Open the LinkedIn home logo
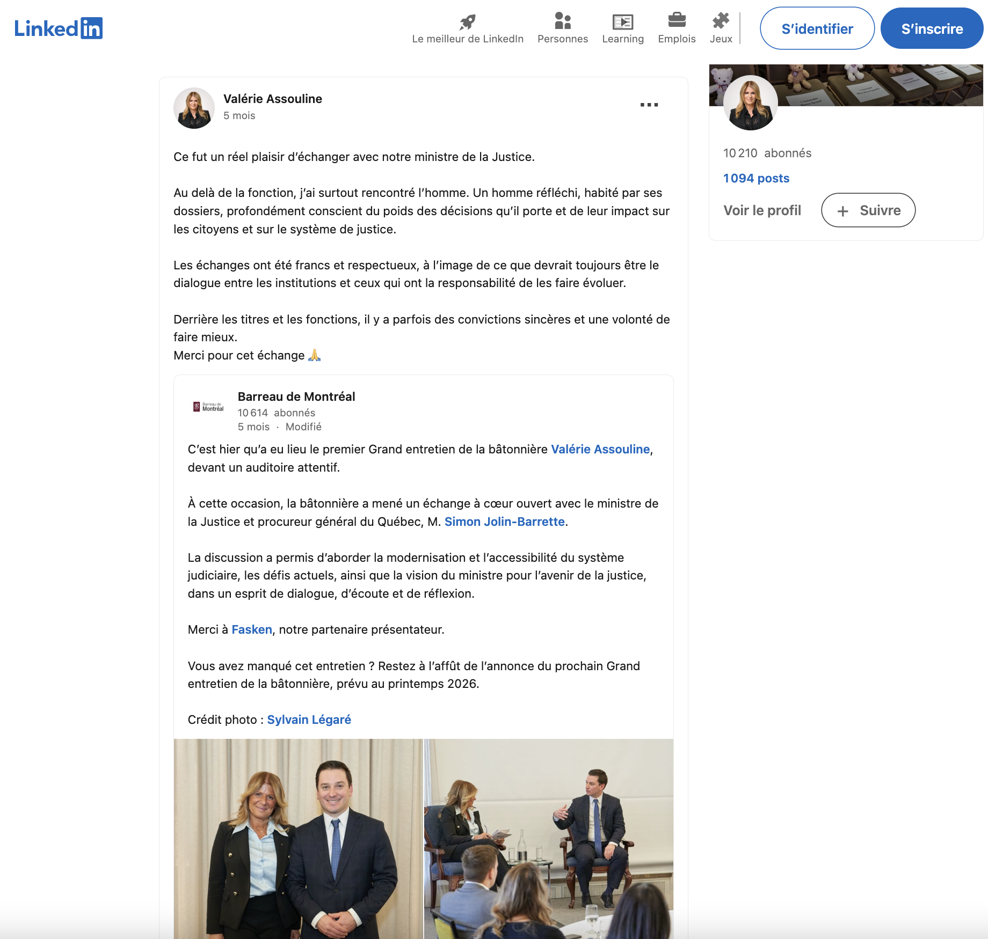This screenshot has width=988, height=939. [59, 28]
